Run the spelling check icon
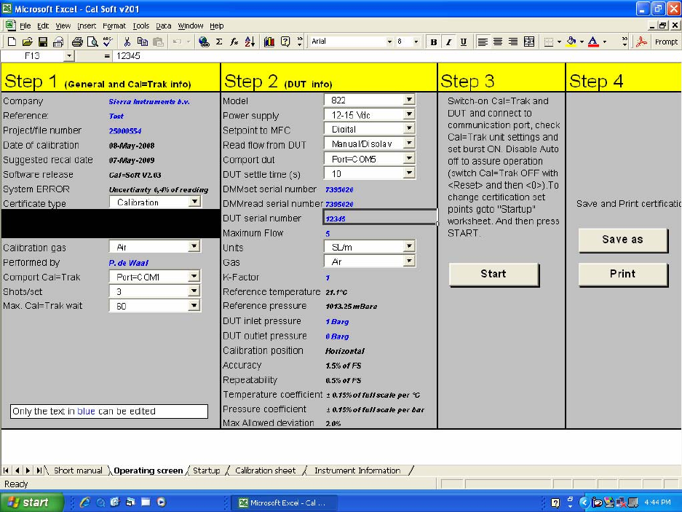This screenshot has width=682, height=512. tap(108, 42)
